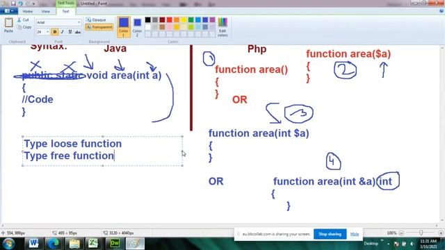Click the zoom out minus icon
Image resolution: width=445 pixels, height=250 pixels.
tap(401, 233)
